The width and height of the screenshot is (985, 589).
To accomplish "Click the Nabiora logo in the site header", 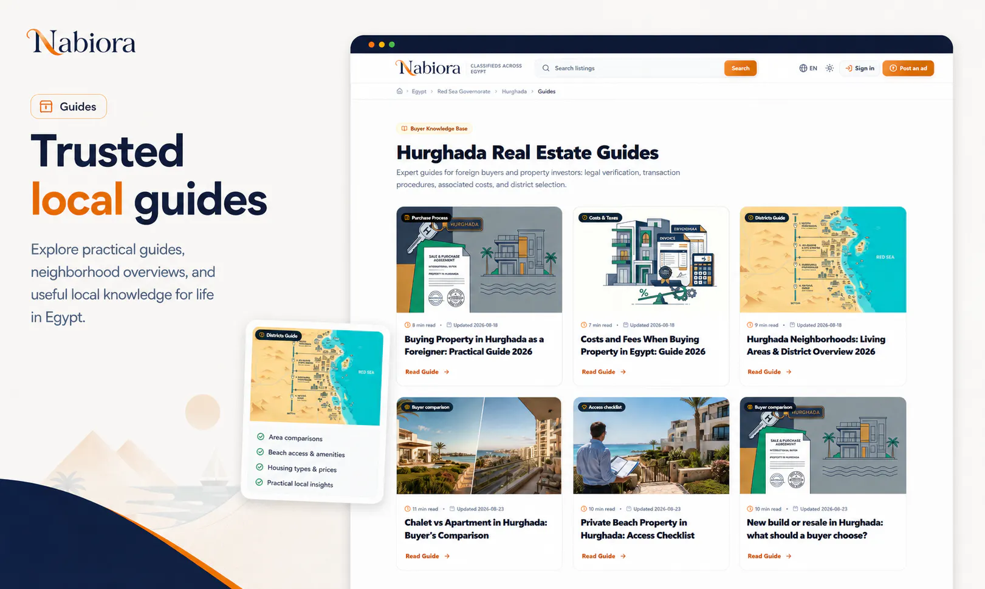I will (428, 68).
